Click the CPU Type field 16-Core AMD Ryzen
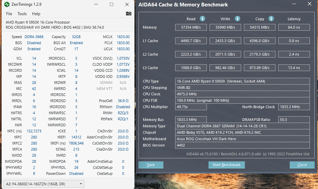 [x=242, y=81]
